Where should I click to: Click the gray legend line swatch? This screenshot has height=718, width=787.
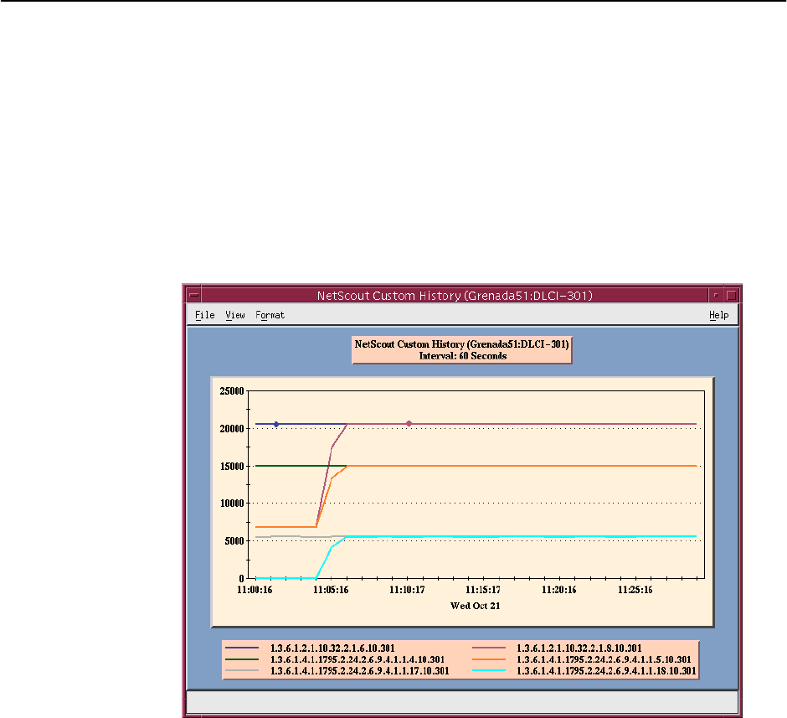coord(243,672)
